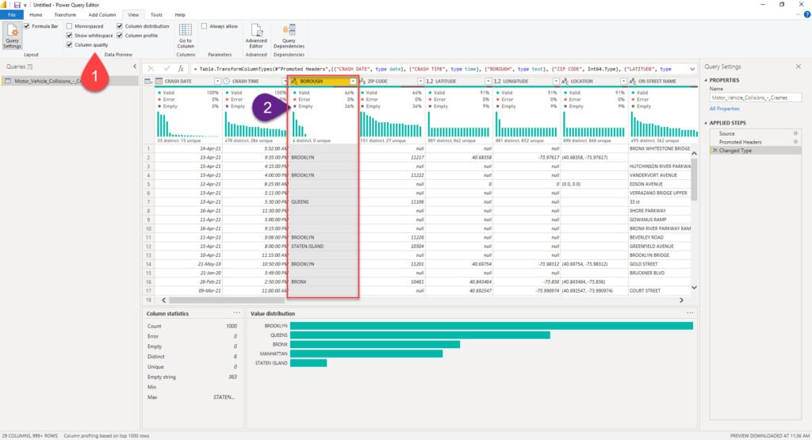Open the CRASH DATE column filter dropdown

217,82
